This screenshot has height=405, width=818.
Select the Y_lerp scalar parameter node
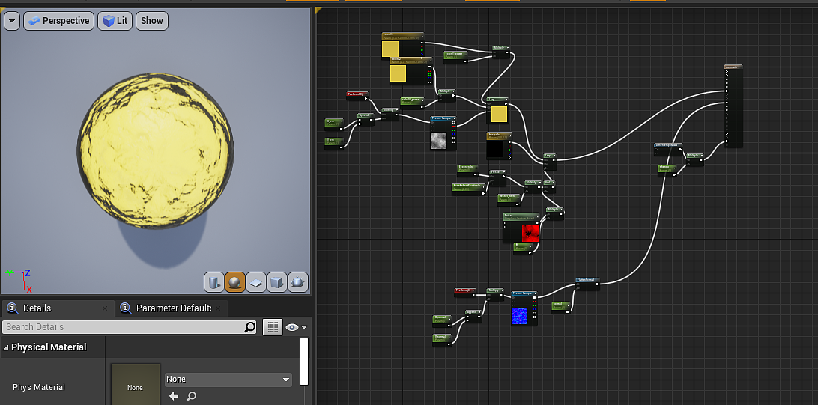(334, 143)
